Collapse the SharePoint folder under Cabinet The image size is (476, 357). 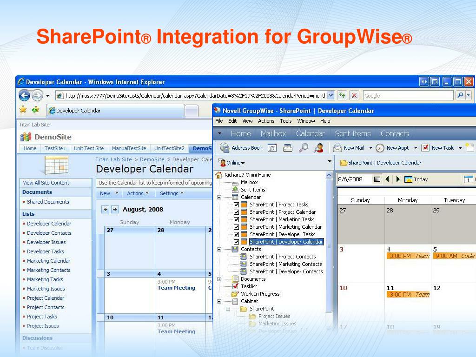pyautogui.click(x=228, y=309)
